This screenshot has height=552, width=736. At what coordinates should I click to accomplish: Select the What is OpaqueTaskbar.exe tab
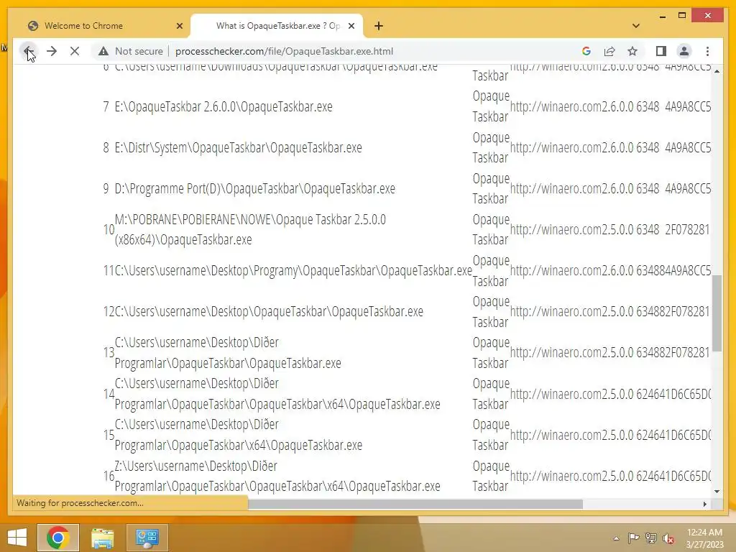pyautogui.click(x=277, y=26)
